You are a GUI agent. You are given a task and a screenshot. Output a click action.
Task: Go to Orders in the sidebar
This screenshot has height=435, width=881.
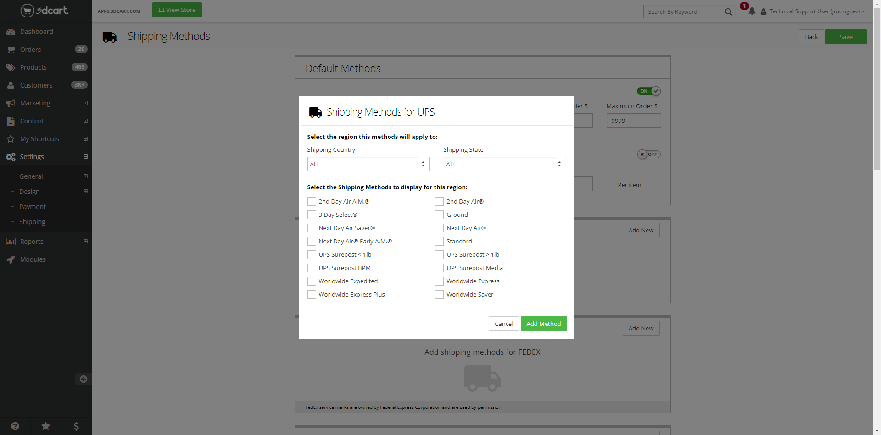30,50
